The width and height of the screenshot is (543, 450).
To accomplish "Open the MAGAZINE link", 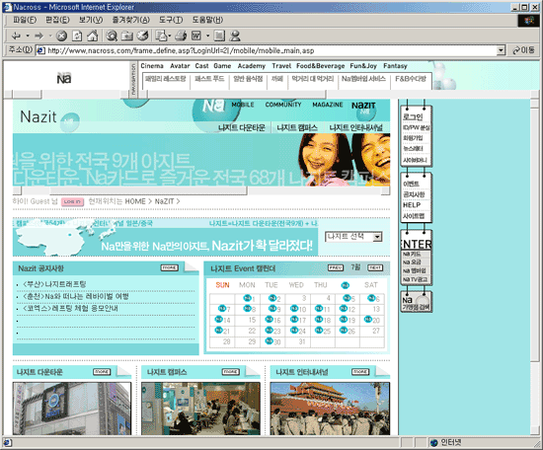I will pos(328,105).
